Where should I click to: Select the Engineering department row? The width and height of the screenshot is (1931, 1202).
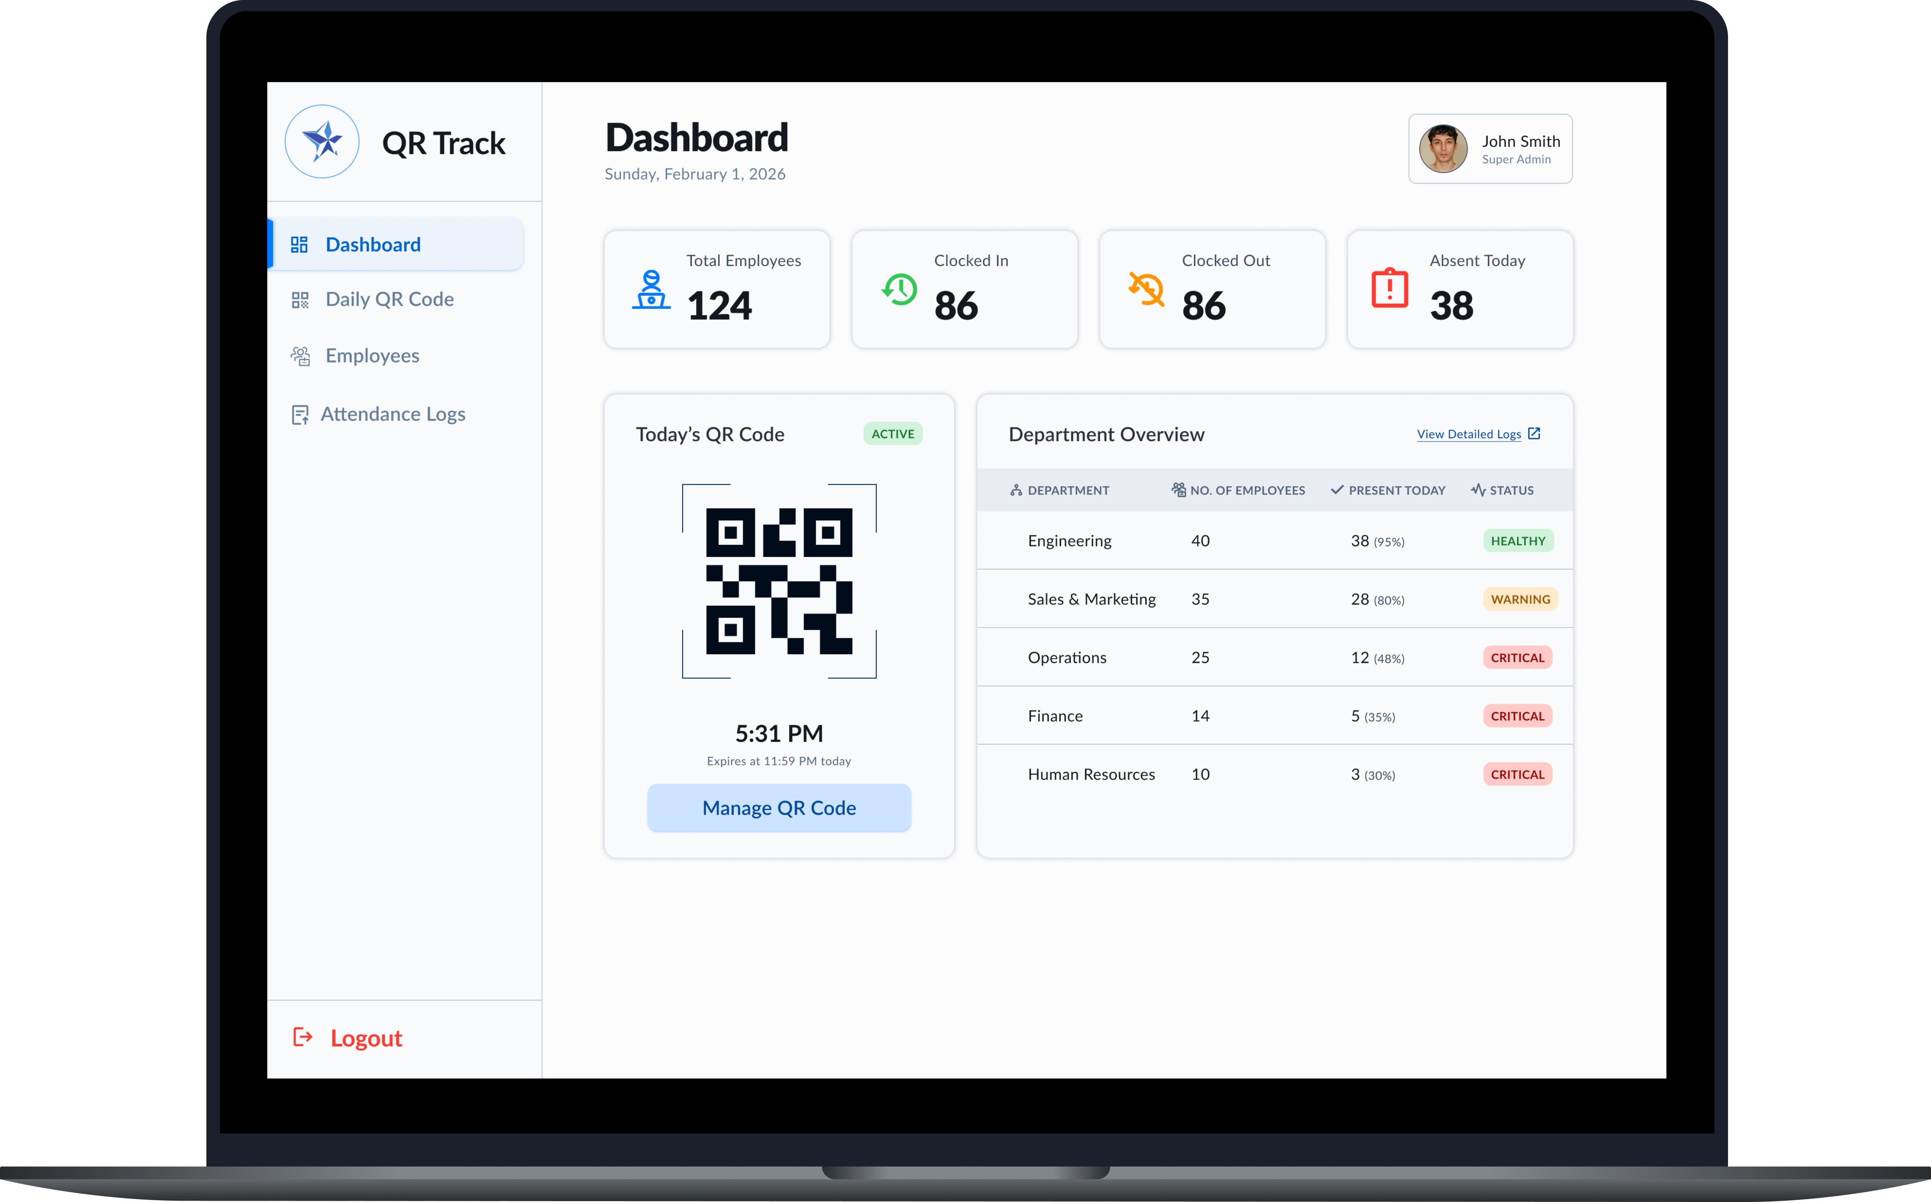click(1275, 541)
